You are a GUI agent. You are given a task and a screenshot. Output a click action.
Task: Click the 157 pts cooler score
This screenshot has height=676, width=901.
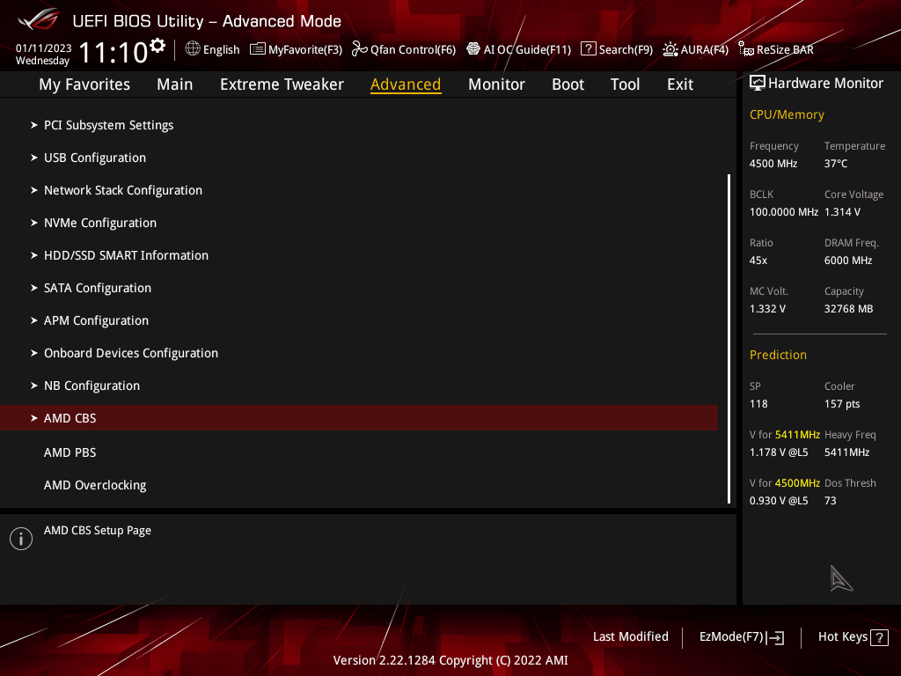842,403
